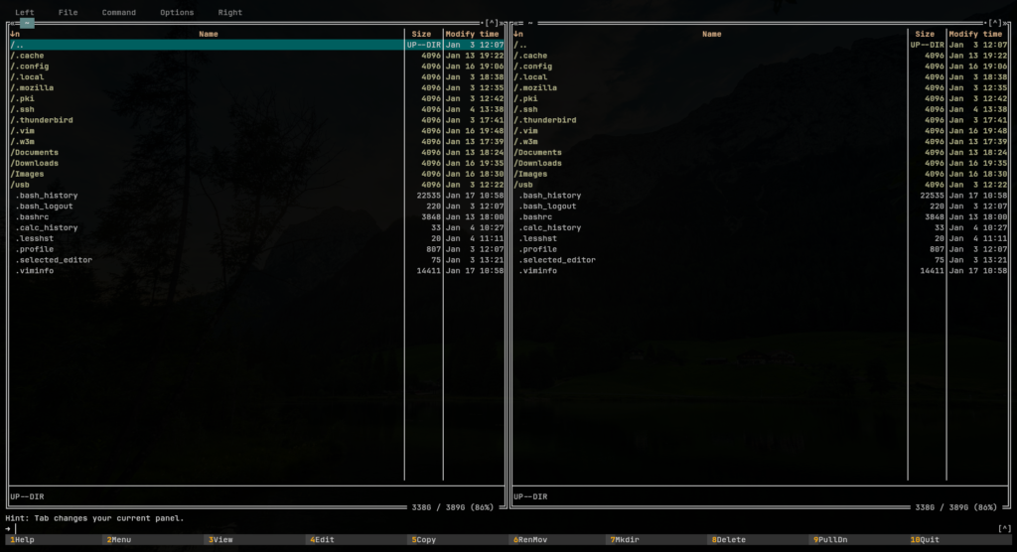Sort right panel by Modify time header
Image resolution: width=1017 pixels, height=552 pixels.
[975, 34]
